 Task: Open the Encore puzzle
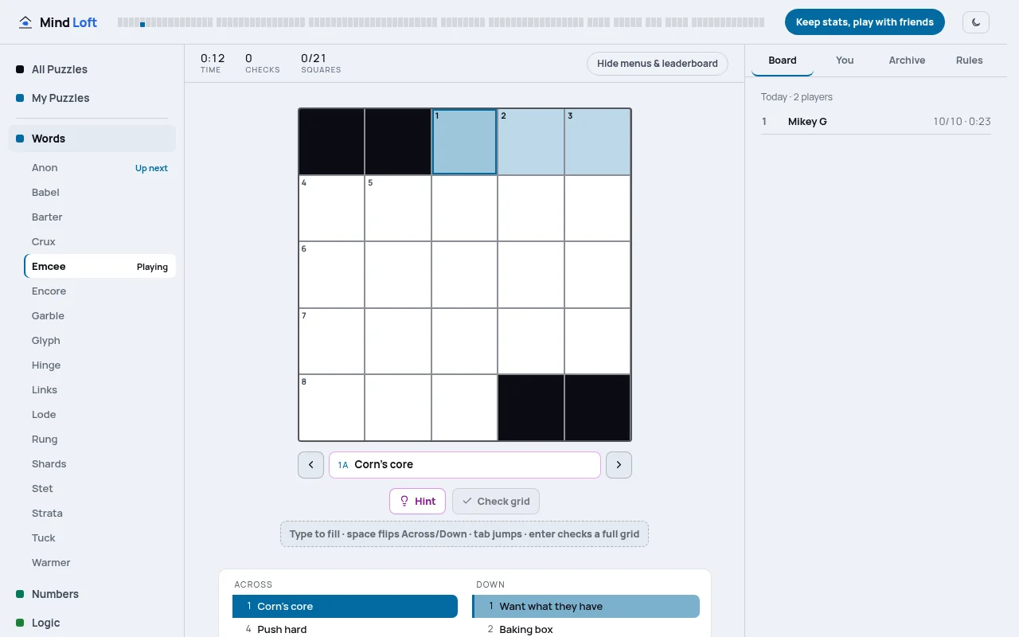coord(100,291)
